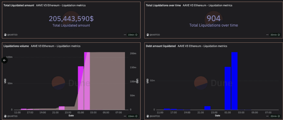The height and width of the screenshot is (120, 283).
Task: Click the 50m axis label in Debt amount liquidated
Action: 153,81
